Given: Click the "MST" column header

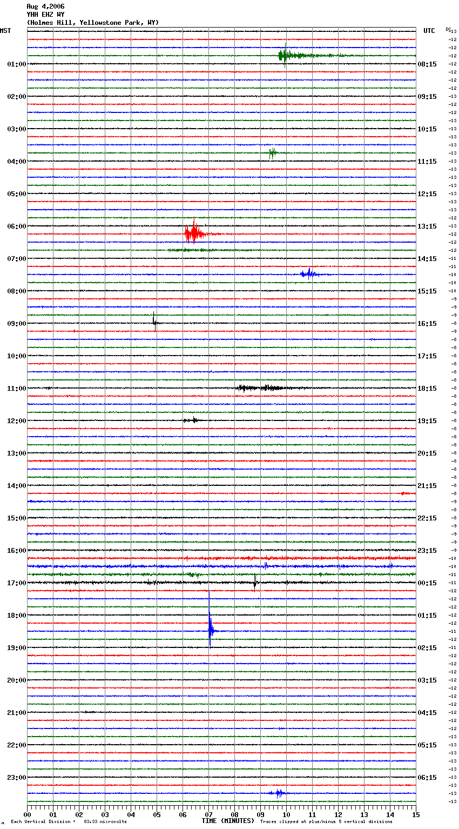Looking at the screenshot, I should coord(5,31).
